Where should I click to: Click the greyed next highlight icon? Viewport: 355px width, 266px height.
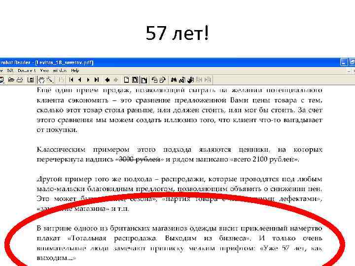[208, 80]
